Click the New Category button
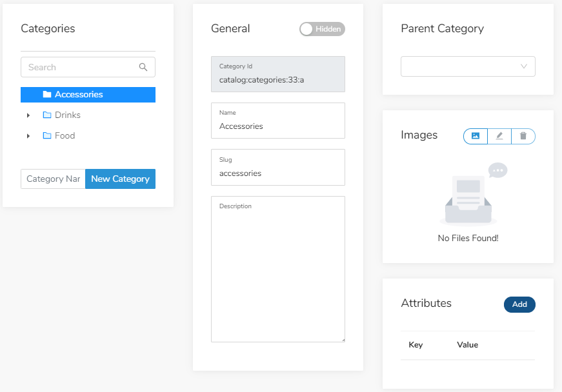The image size is (562, 392). click(x=120, y=179)
